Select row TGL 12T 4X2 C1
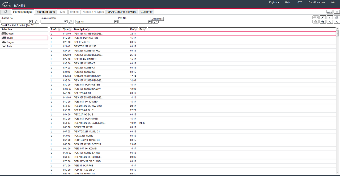The width and height of the screenshot is (340, 176). tap(193, 93)
